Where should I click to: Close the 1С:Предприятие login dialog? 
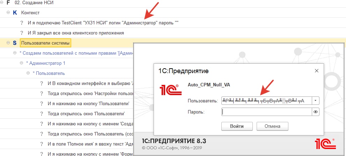click(316, 71)
